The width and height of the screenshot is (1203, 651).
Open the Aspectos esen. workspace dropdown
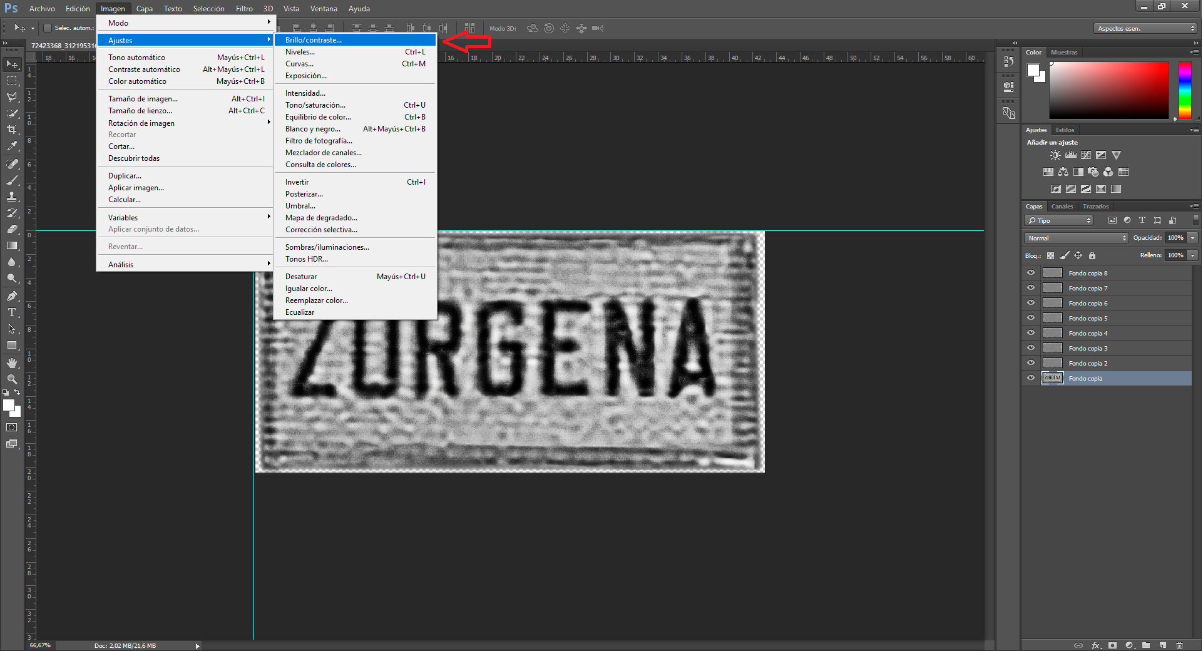coord(1145,28)
